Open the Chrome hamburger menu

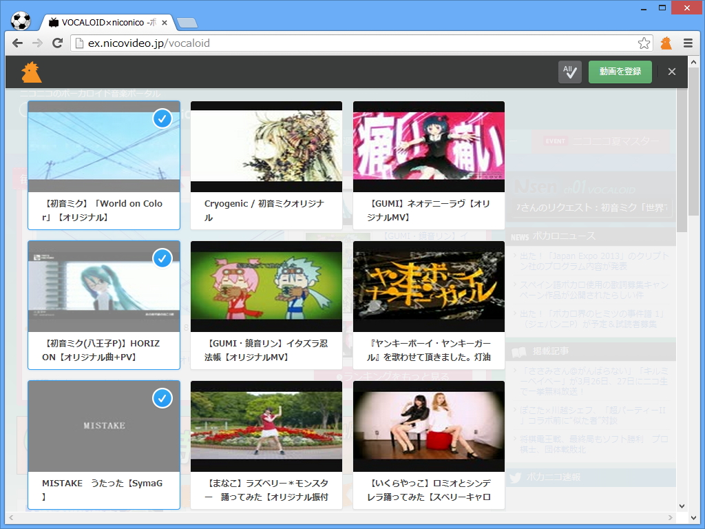[x=688, y=43]
